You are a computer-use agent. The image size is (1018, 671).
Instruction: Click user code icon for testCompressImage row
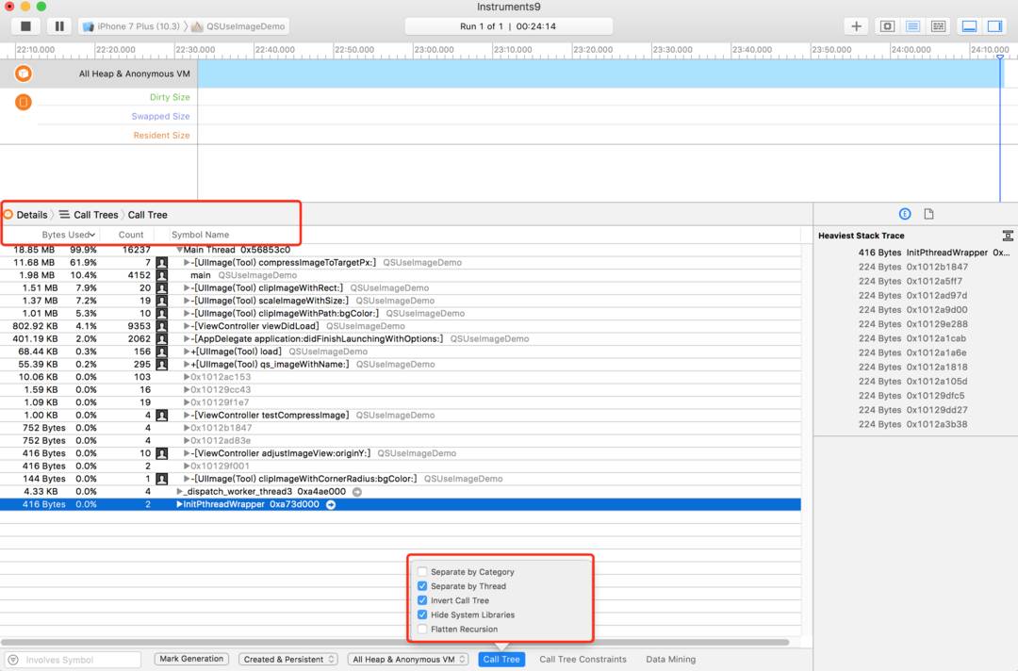(x=162, y=416)
